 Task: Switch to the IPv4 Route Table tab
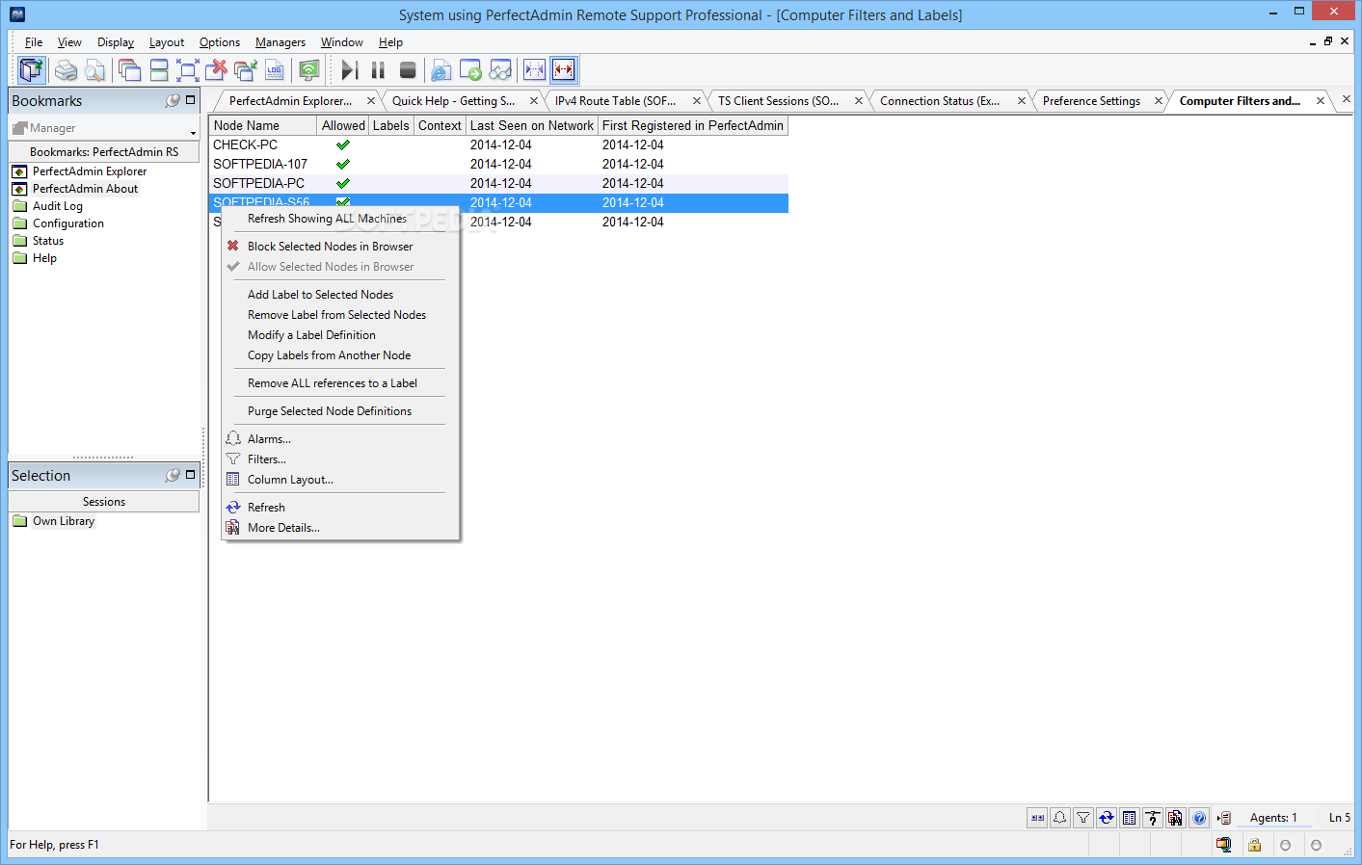click(x=615, y=101)
